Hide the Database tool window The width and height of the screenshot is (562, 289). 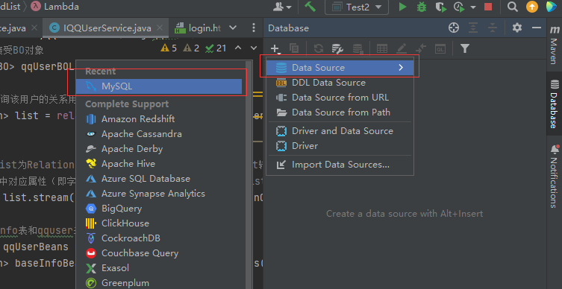point(536,28)
